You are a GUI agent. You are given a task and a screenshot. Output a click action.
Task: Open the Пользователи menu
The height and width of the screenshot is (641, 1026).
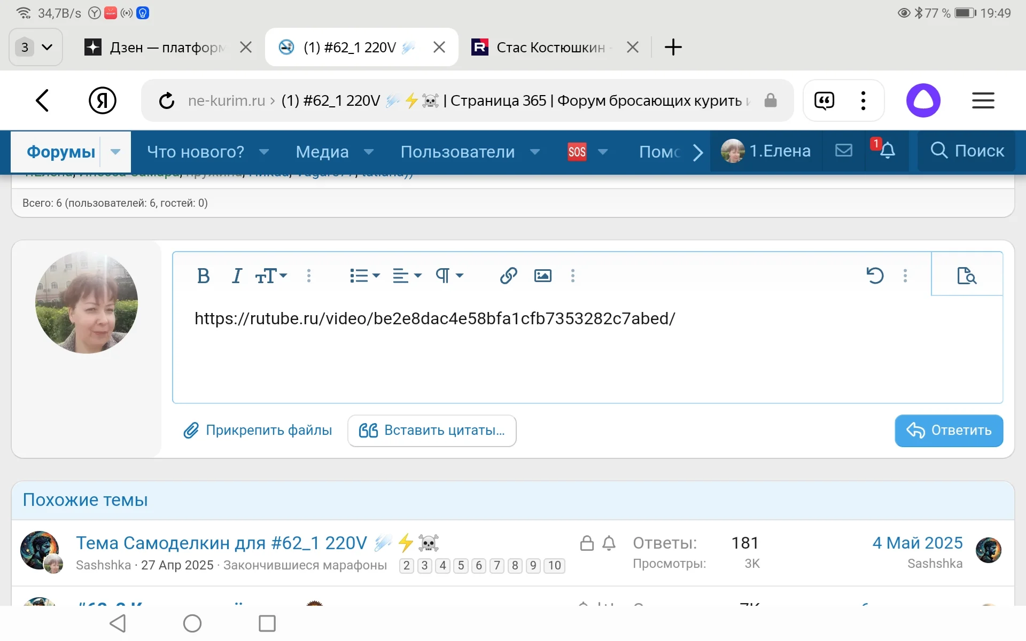pyautogui.click(x=457, y=152)
